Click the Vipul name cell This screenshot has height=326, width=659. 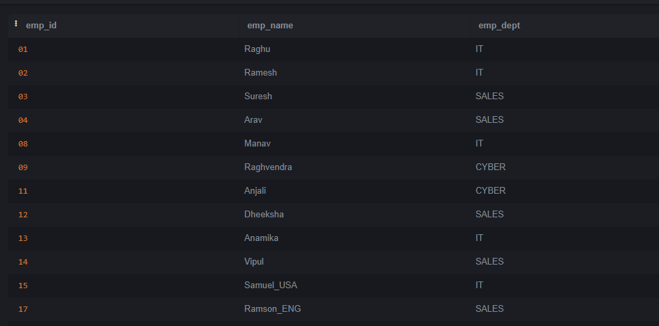[x=255, y=262]
